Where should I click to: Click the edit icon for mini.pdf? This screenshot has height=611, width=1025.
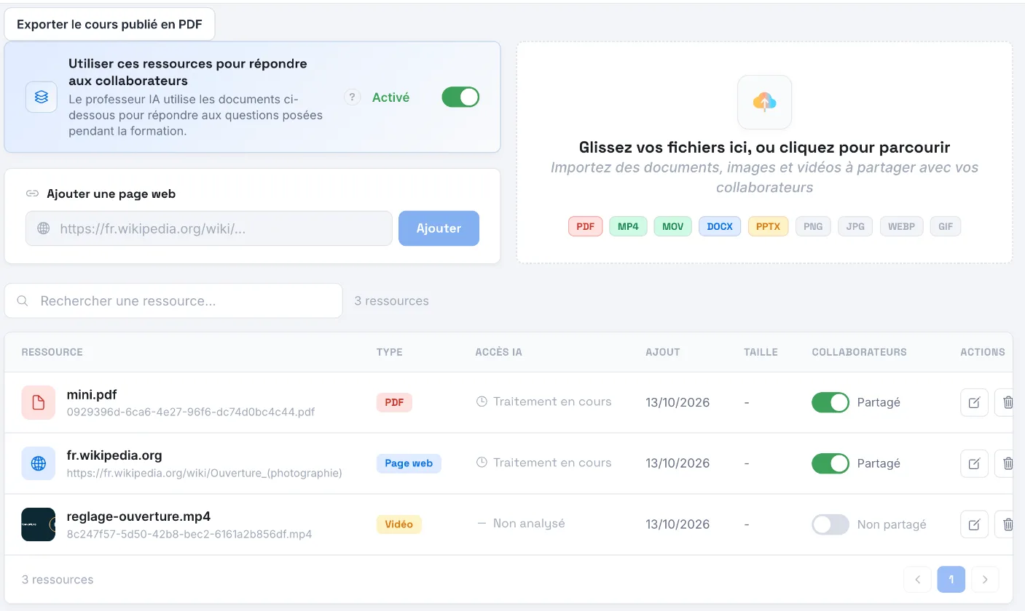coord(974,402)
